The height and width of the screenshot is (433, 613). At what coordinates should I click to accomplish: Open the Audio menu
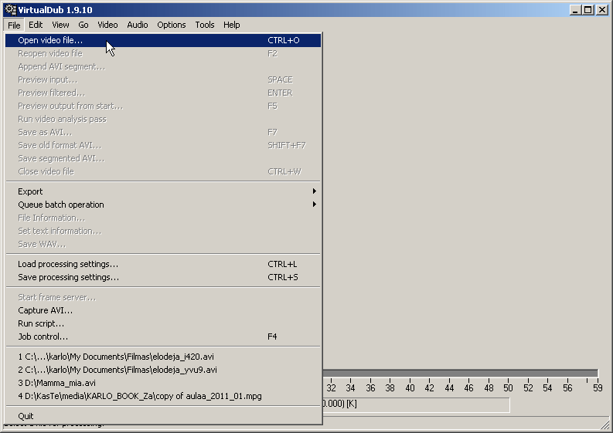tap(138, 25)
